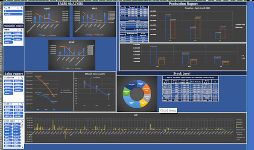Select the JUNE sales chart
The height and width of the screenshot is (150, 254).
pyautogui.click(x=72, y=55)
